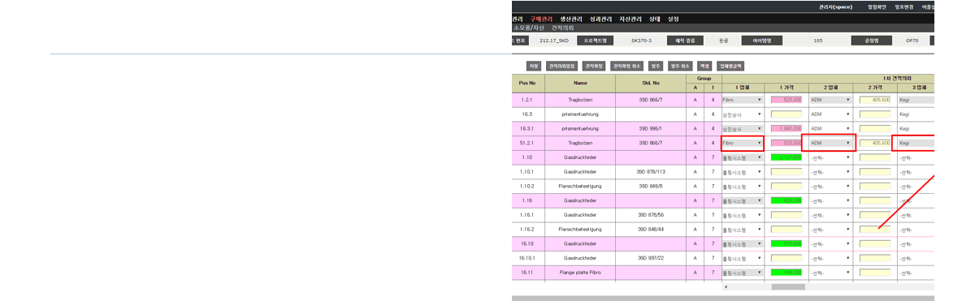Open 1업체 dropdown for row 16.3
Viewport: 975px width, 301px height.
[742, 114]
